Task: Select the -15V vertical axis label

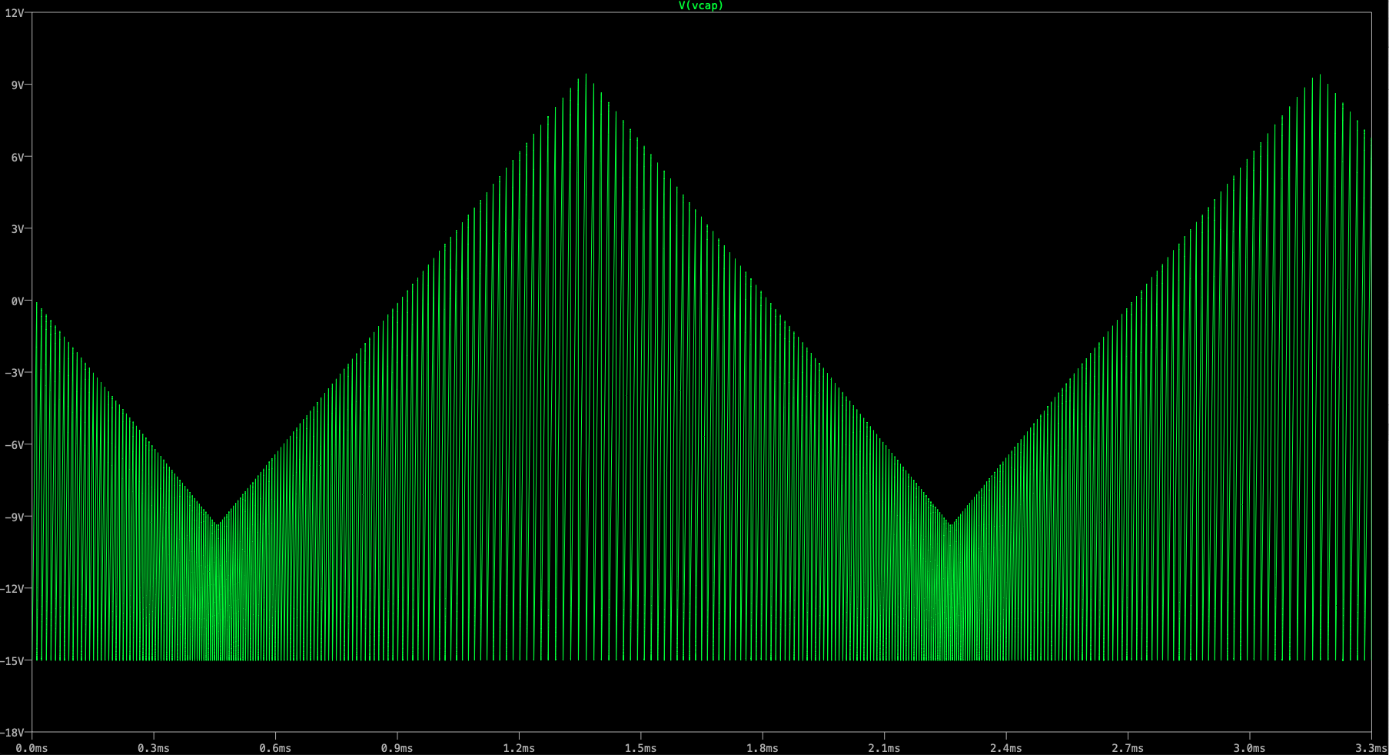Action: 14,660
